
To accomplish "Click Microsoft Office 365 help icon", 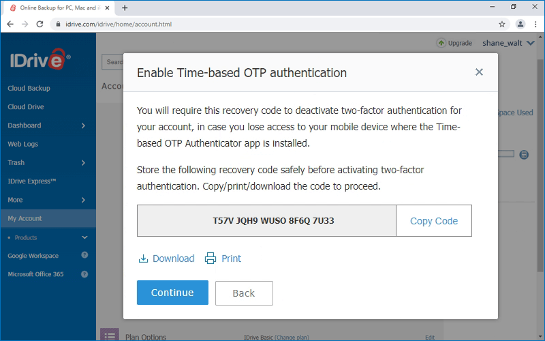I will pyautogui.click(x=84, y=274).
